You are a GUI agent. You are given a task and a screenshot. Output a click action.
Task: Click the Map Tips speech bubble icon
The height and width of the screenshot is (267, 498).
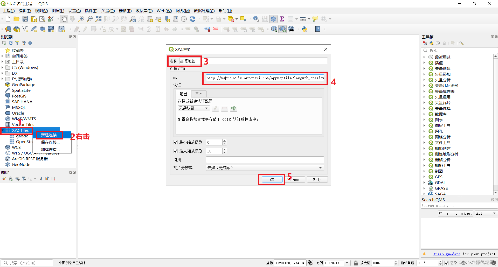pos(315,19)
